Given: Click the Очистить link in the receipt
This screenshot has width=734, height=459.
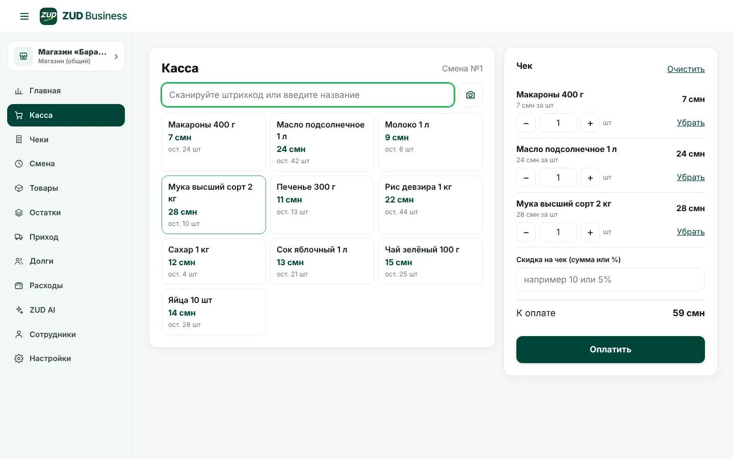Looking at the screenshot, I should tap(686, 69).
